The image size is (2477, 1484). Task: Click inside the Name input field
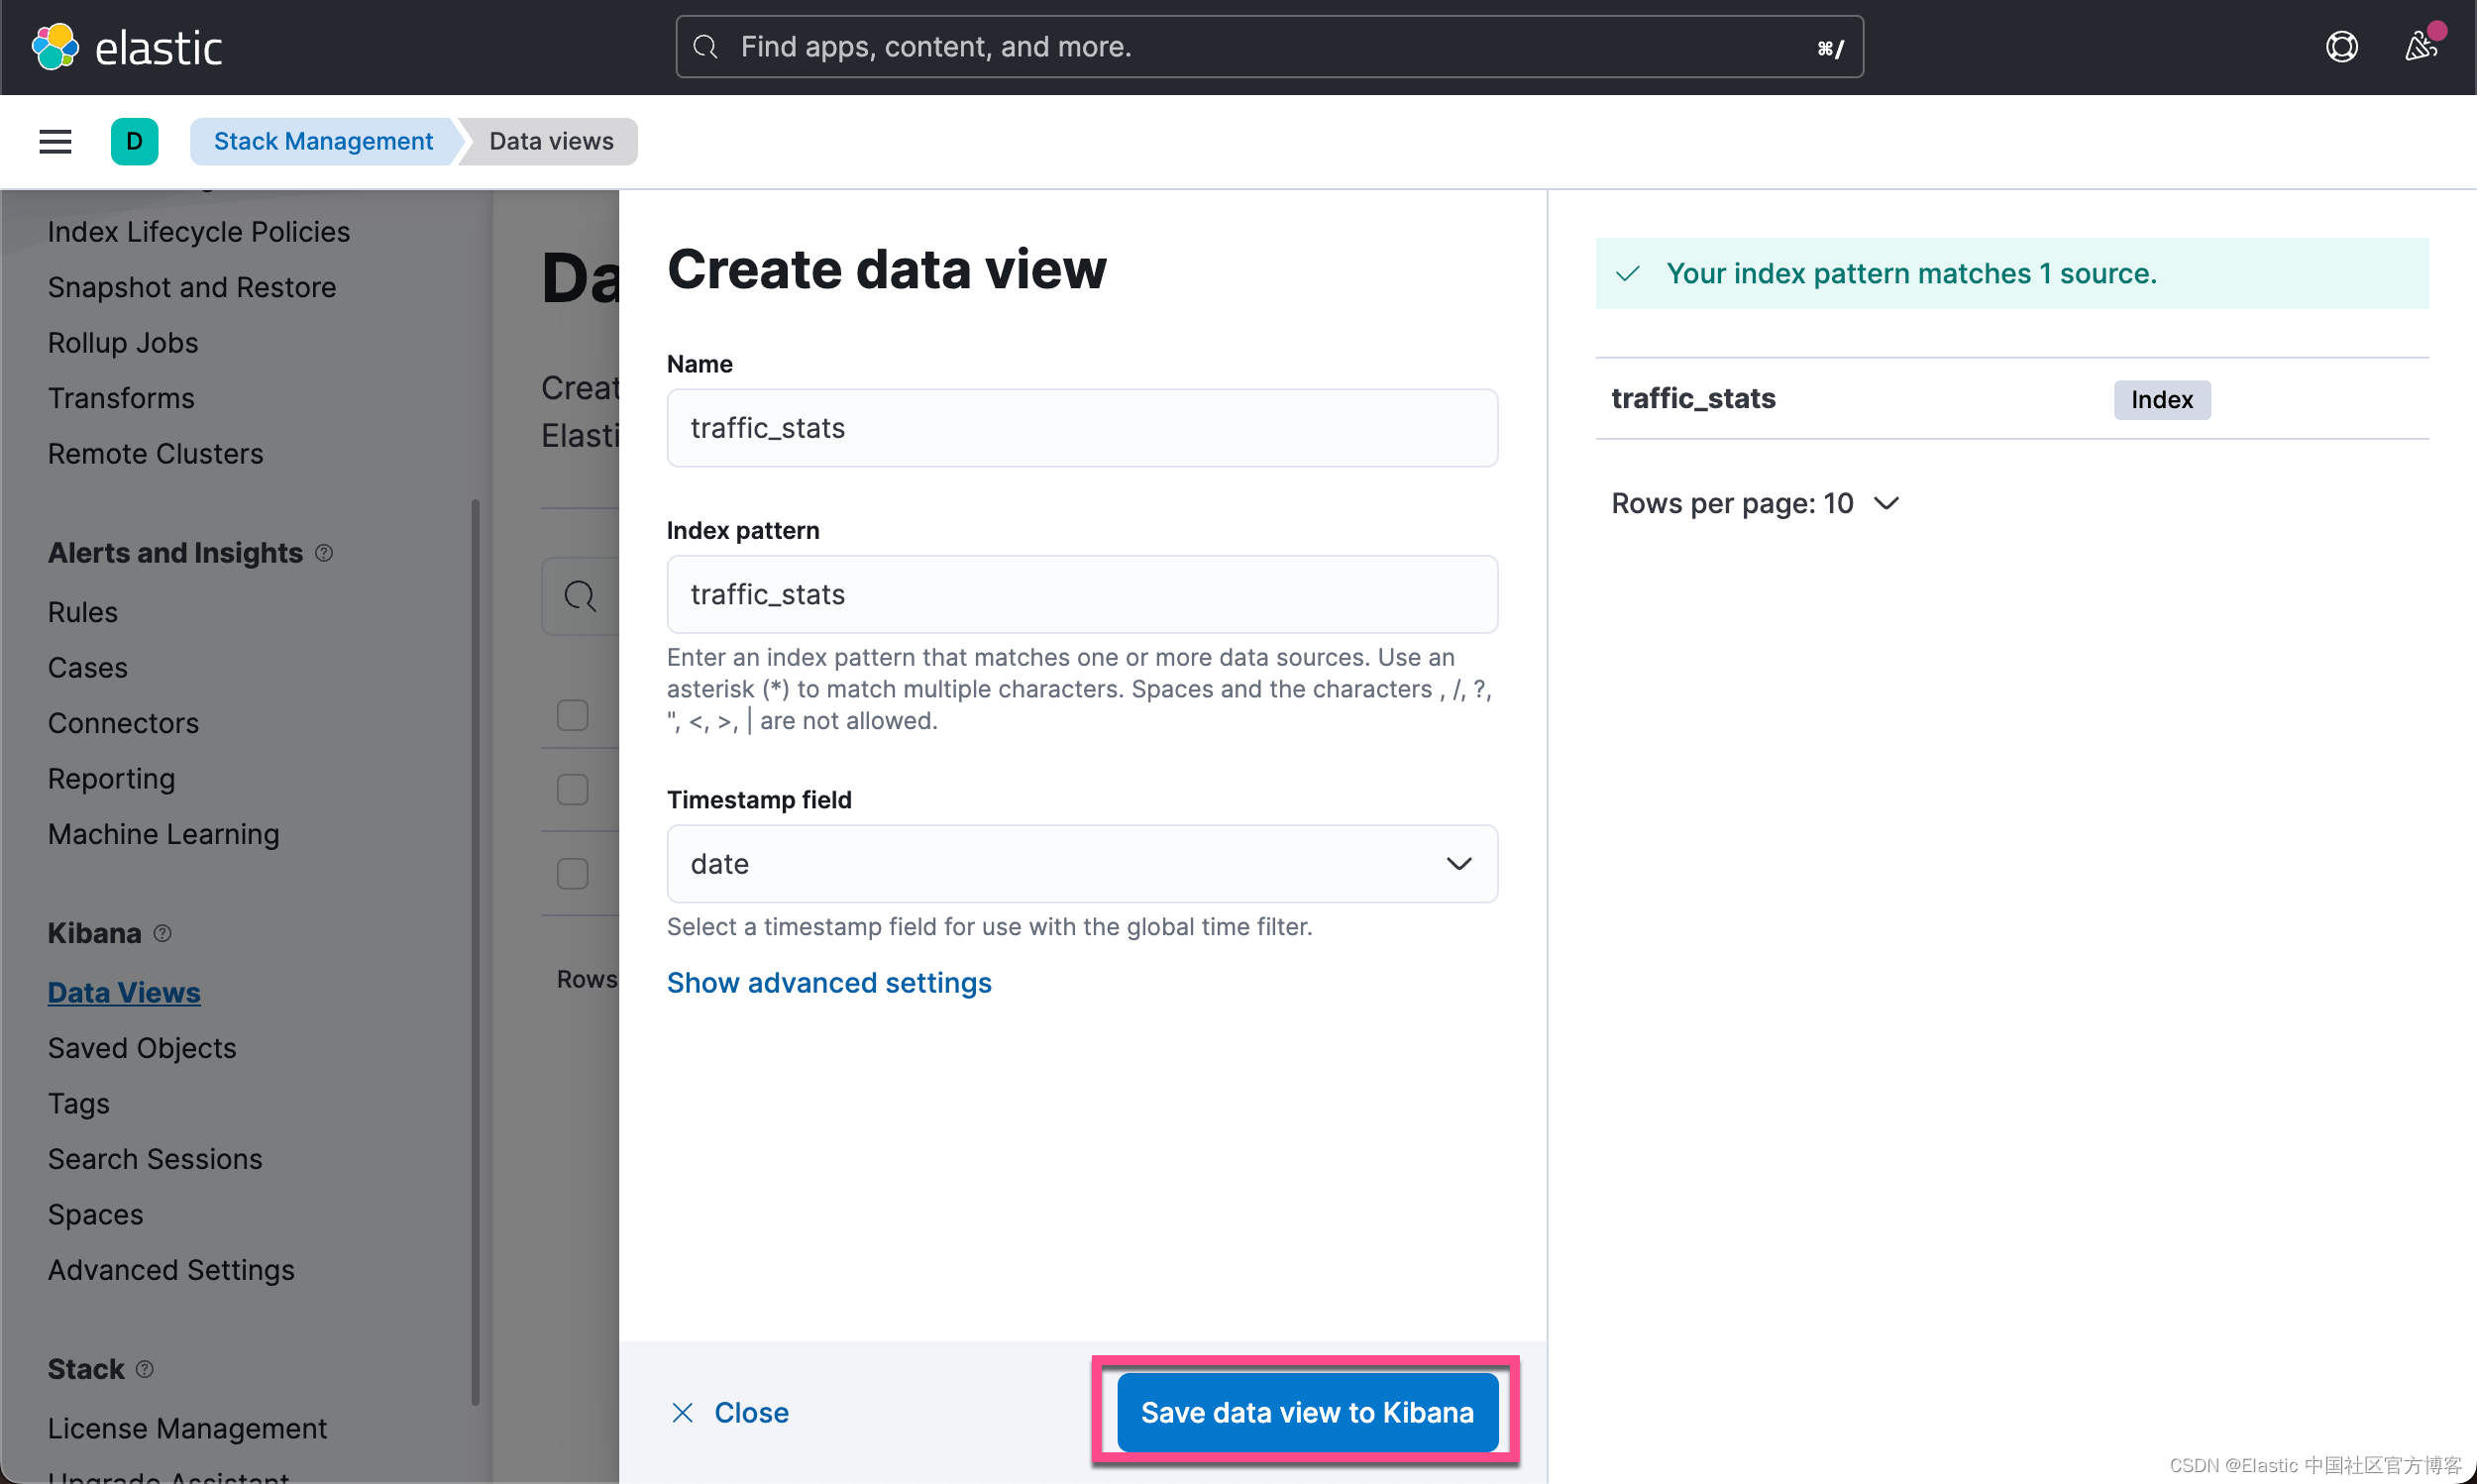(x=1082, y=428)
